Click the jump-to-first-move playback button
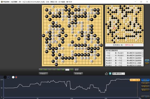This screenshot has width=150, height=99. 41,70
